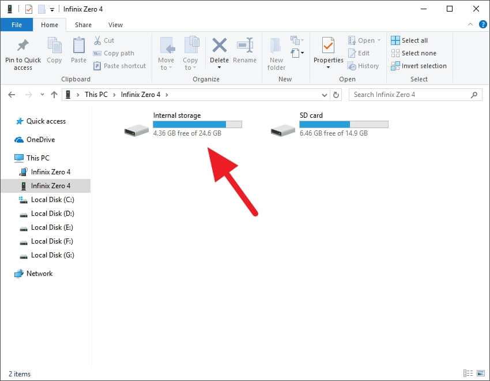490x381 pixels.
Task: Switch to the Share ribbon tab
Action: [83, 25]
